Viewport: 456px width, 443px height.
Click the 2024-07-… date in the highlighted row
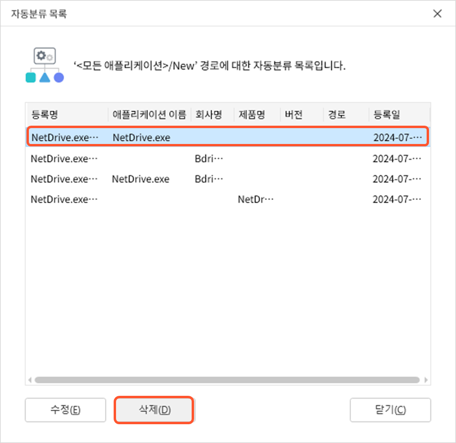(x=398, y=137)
